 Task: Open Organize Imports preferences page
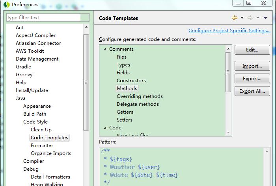pyautogui.click(x=51, y=153)
